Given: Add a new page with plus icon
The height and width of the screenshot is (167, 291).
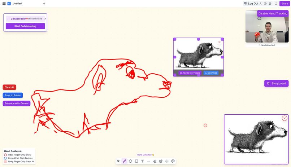Looking at the screenshot, I should 44,4.
